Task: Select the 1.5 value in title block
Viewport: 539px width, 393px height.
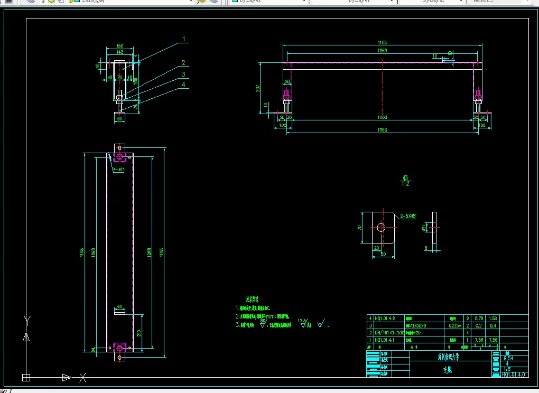Action: [x=507, y=369]
